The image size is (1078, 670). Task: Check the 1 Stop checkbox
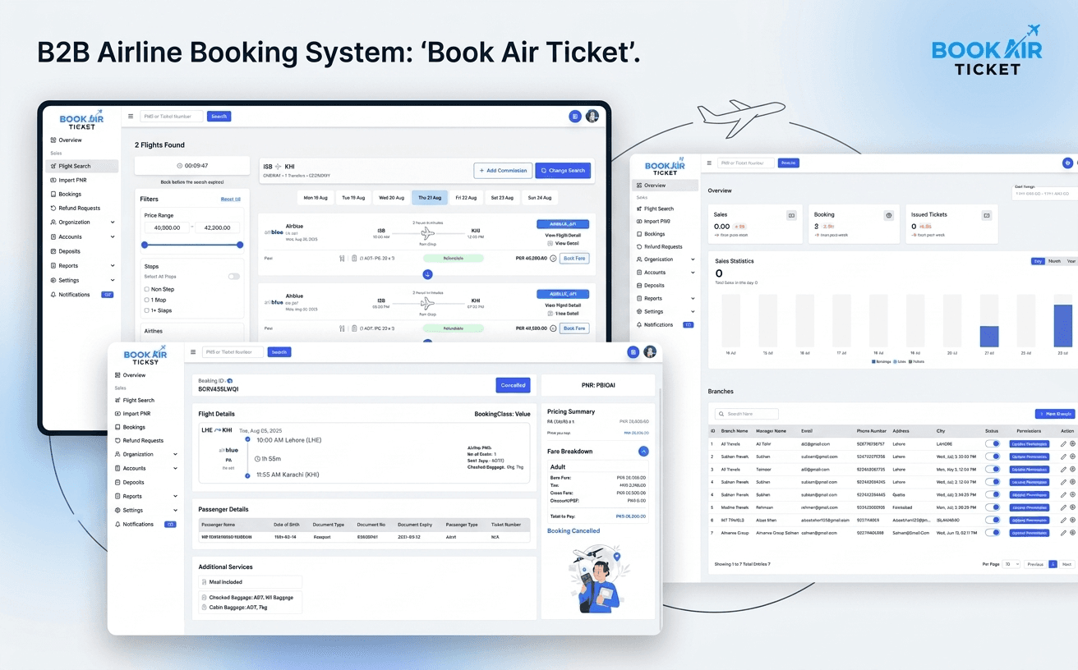click(x=147, y=301)
